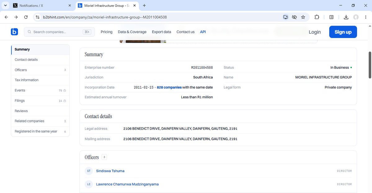The width and height of the screenshot is (372, 193).
Task: Click the Sign up button
Action: pyautogui.click(x=343, y=32)
